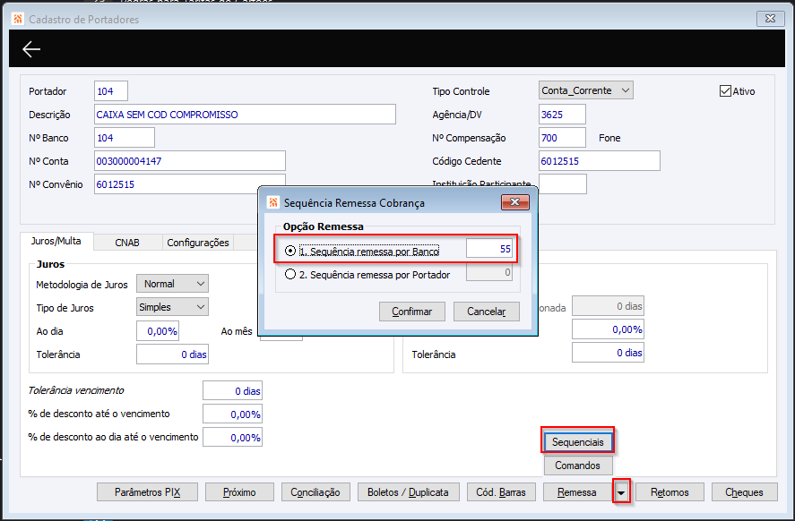
Task: Click the Nº Convênio input field
Action: tap(190, 184)
